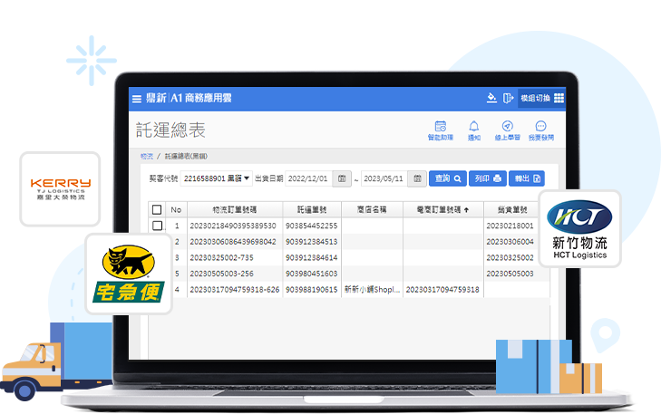Select order cell 20230325002-735

(x=222, y=258)
